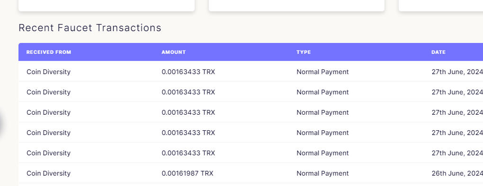
Task: Click the TYPE column header
Action: (304, 52)
